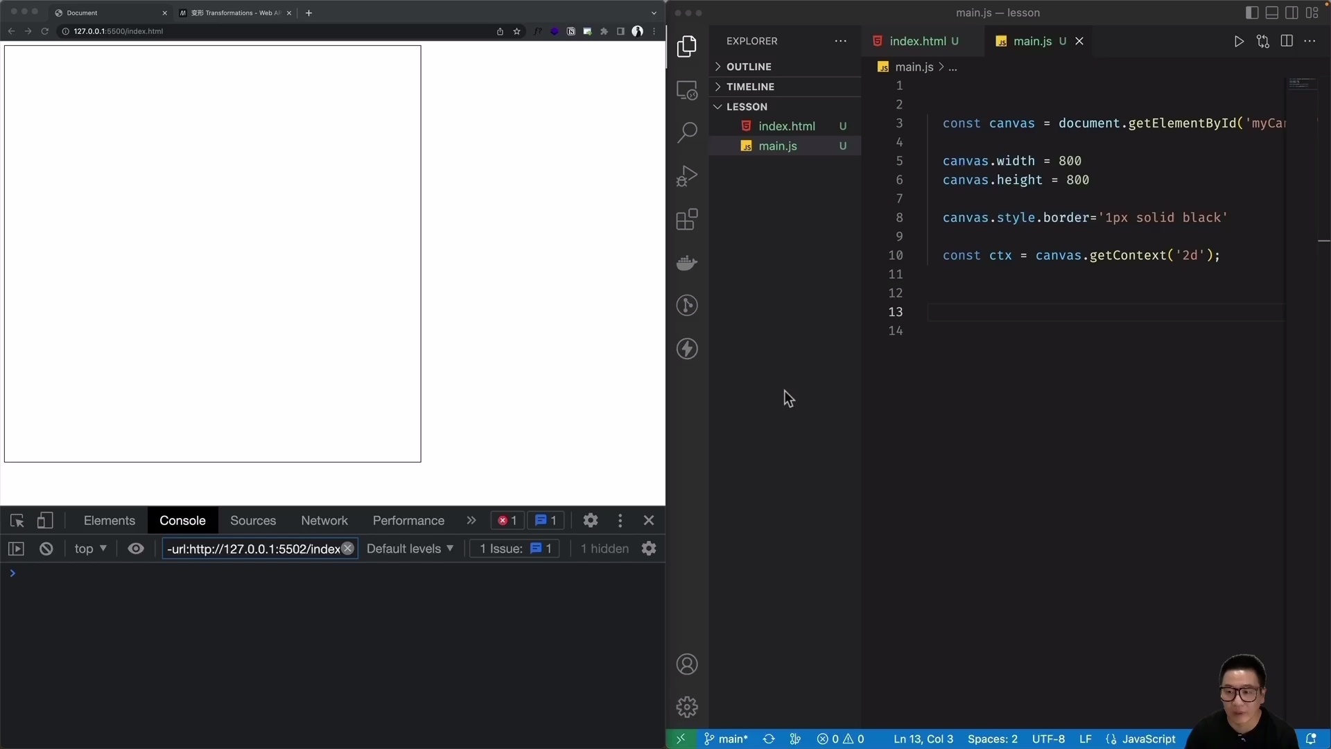Split the editor to the right

click(x=1287, y=42)
